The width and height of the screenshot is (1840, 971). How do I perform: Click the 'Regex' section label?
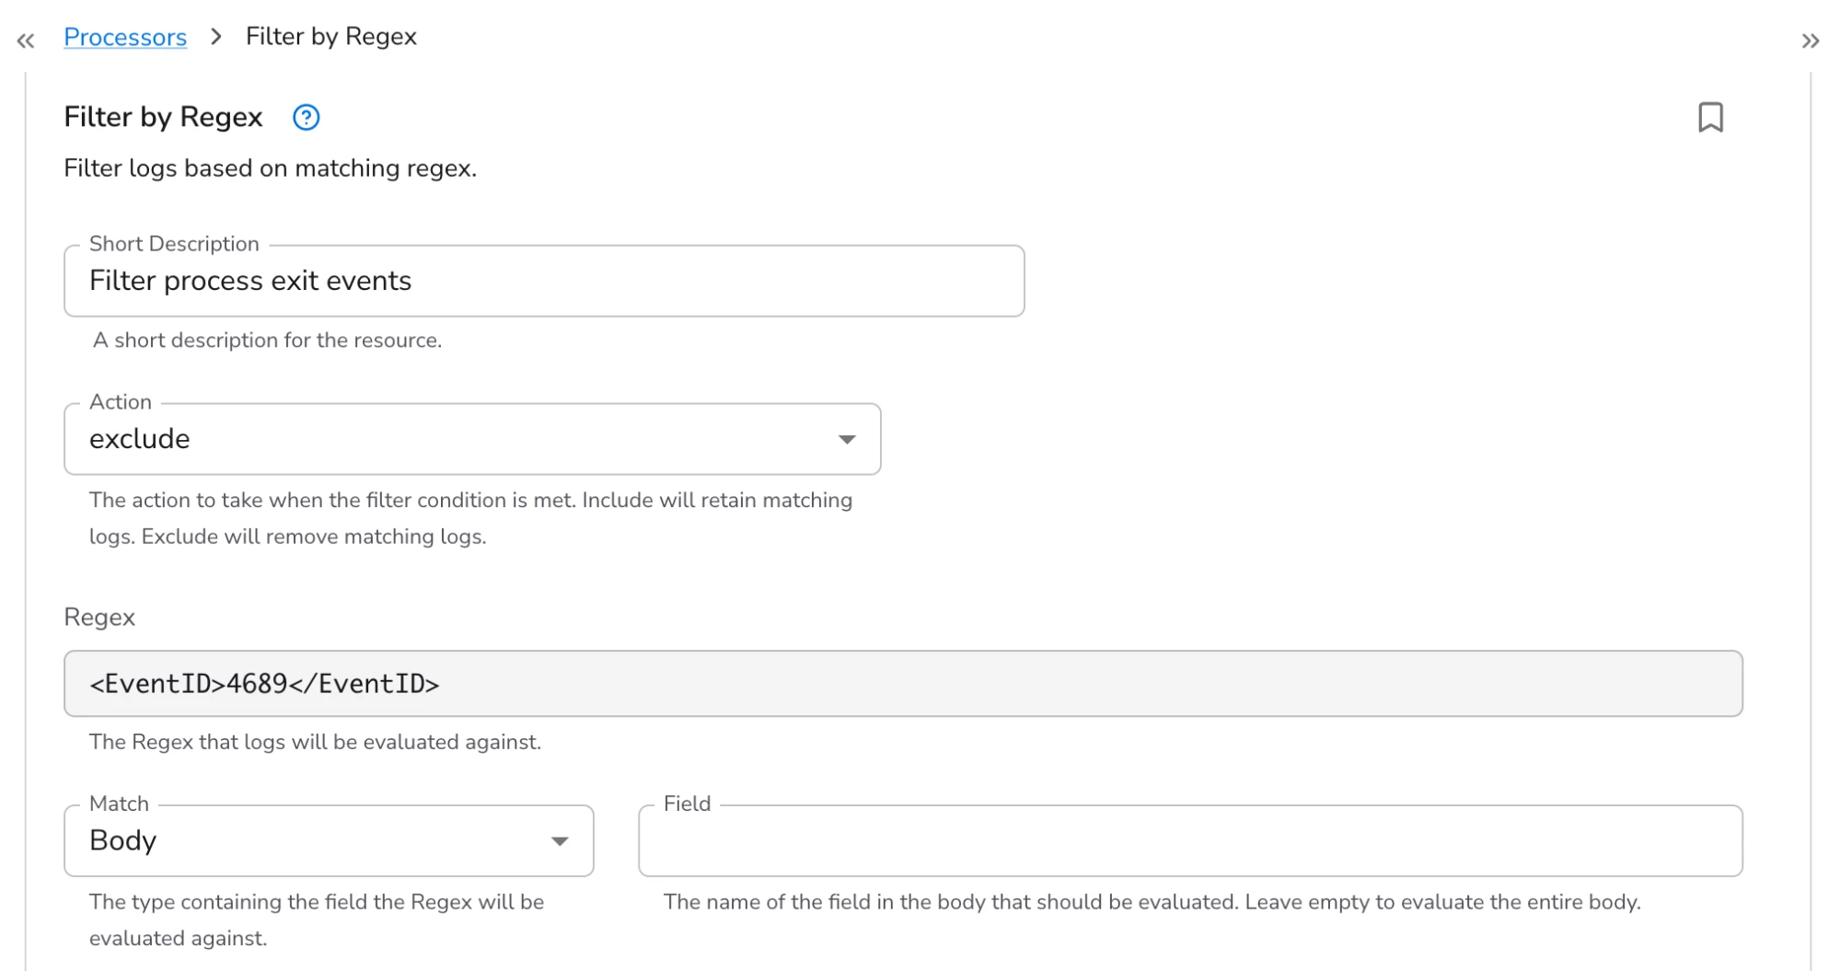[99, 618]
